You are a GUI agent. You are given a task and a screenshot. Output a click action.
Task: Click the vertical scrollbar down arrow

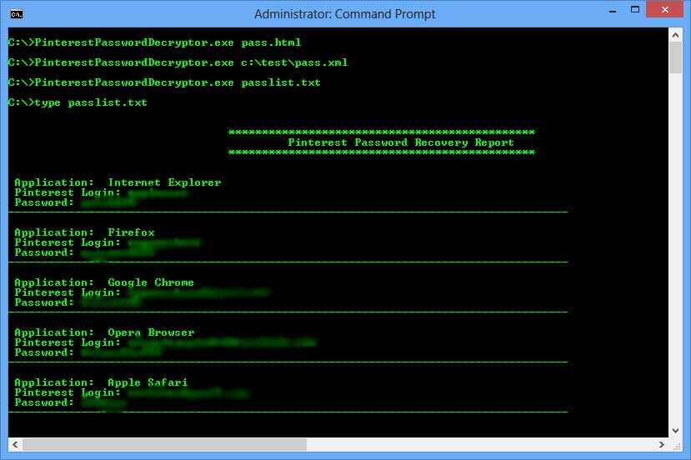(x=676, y=431)
